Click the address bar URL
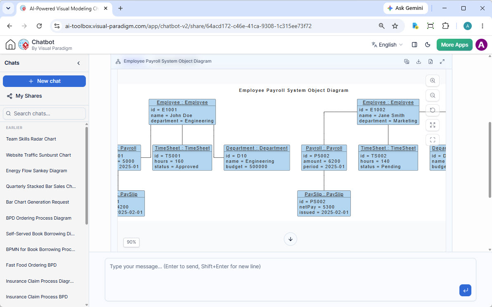The width and height of the screenshot is (492, 307). [x=188, y=26]
